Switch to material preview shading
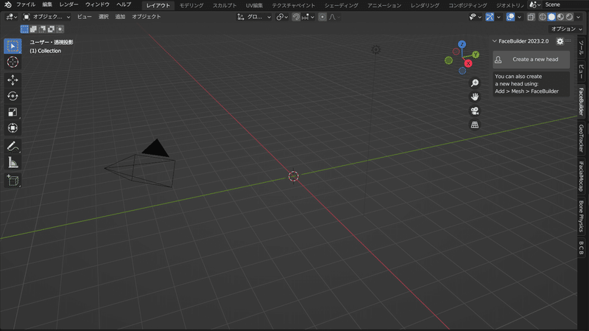Viewport: 589px width, 331px height. click(560, 17)
